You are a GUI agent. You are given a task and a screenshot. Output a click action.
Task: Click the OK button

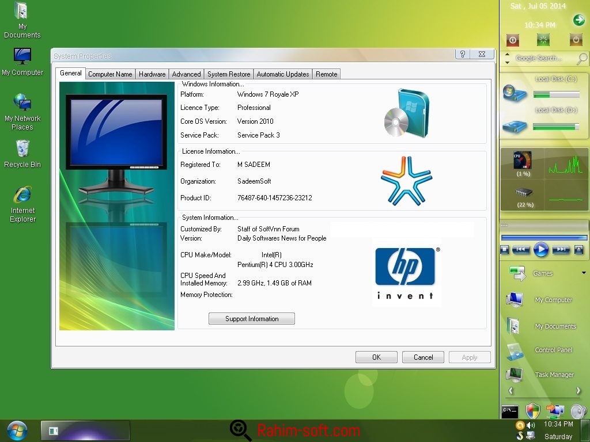coord(376,357)
